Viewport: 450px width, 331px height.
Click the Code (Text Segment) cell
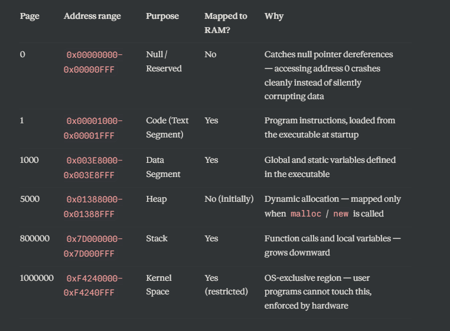coord(167,127)
